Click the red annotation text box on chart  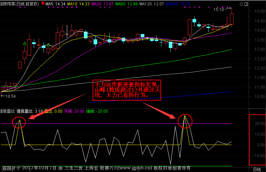coord(127,90)
